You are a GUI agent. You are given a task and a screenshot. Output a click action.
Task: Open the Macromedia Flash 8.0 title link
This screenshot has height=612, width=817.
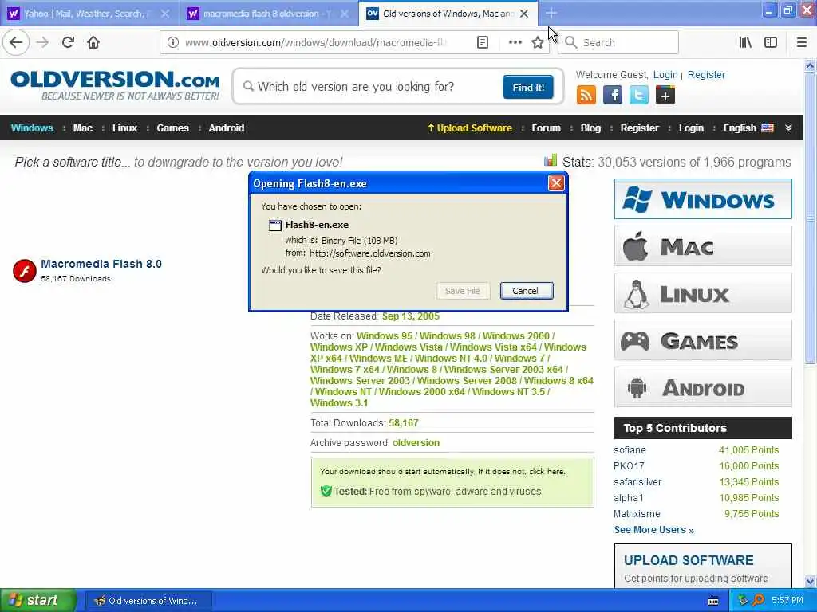(101, 264)
